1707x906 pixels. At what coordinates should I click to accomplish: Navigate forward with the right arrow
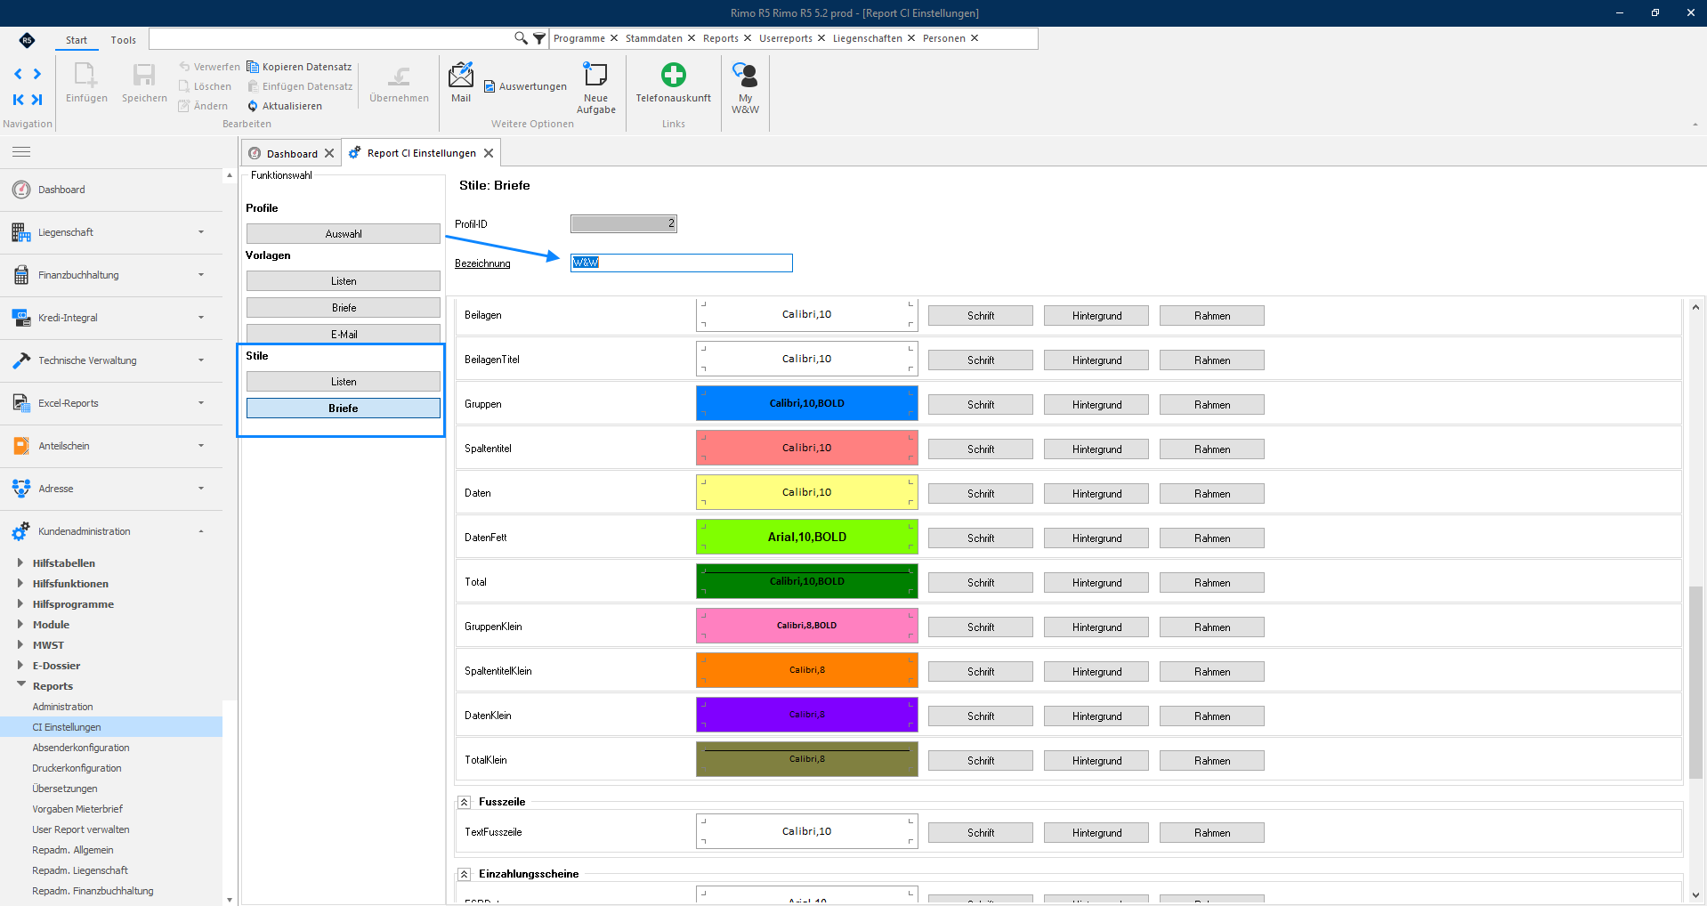[x=36, y=74]
